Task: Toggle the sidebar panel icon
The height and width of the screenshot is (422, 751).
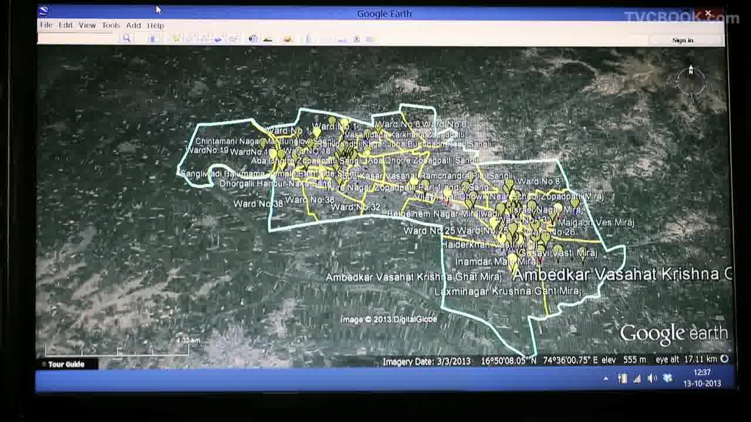Action: pos(153,39)
